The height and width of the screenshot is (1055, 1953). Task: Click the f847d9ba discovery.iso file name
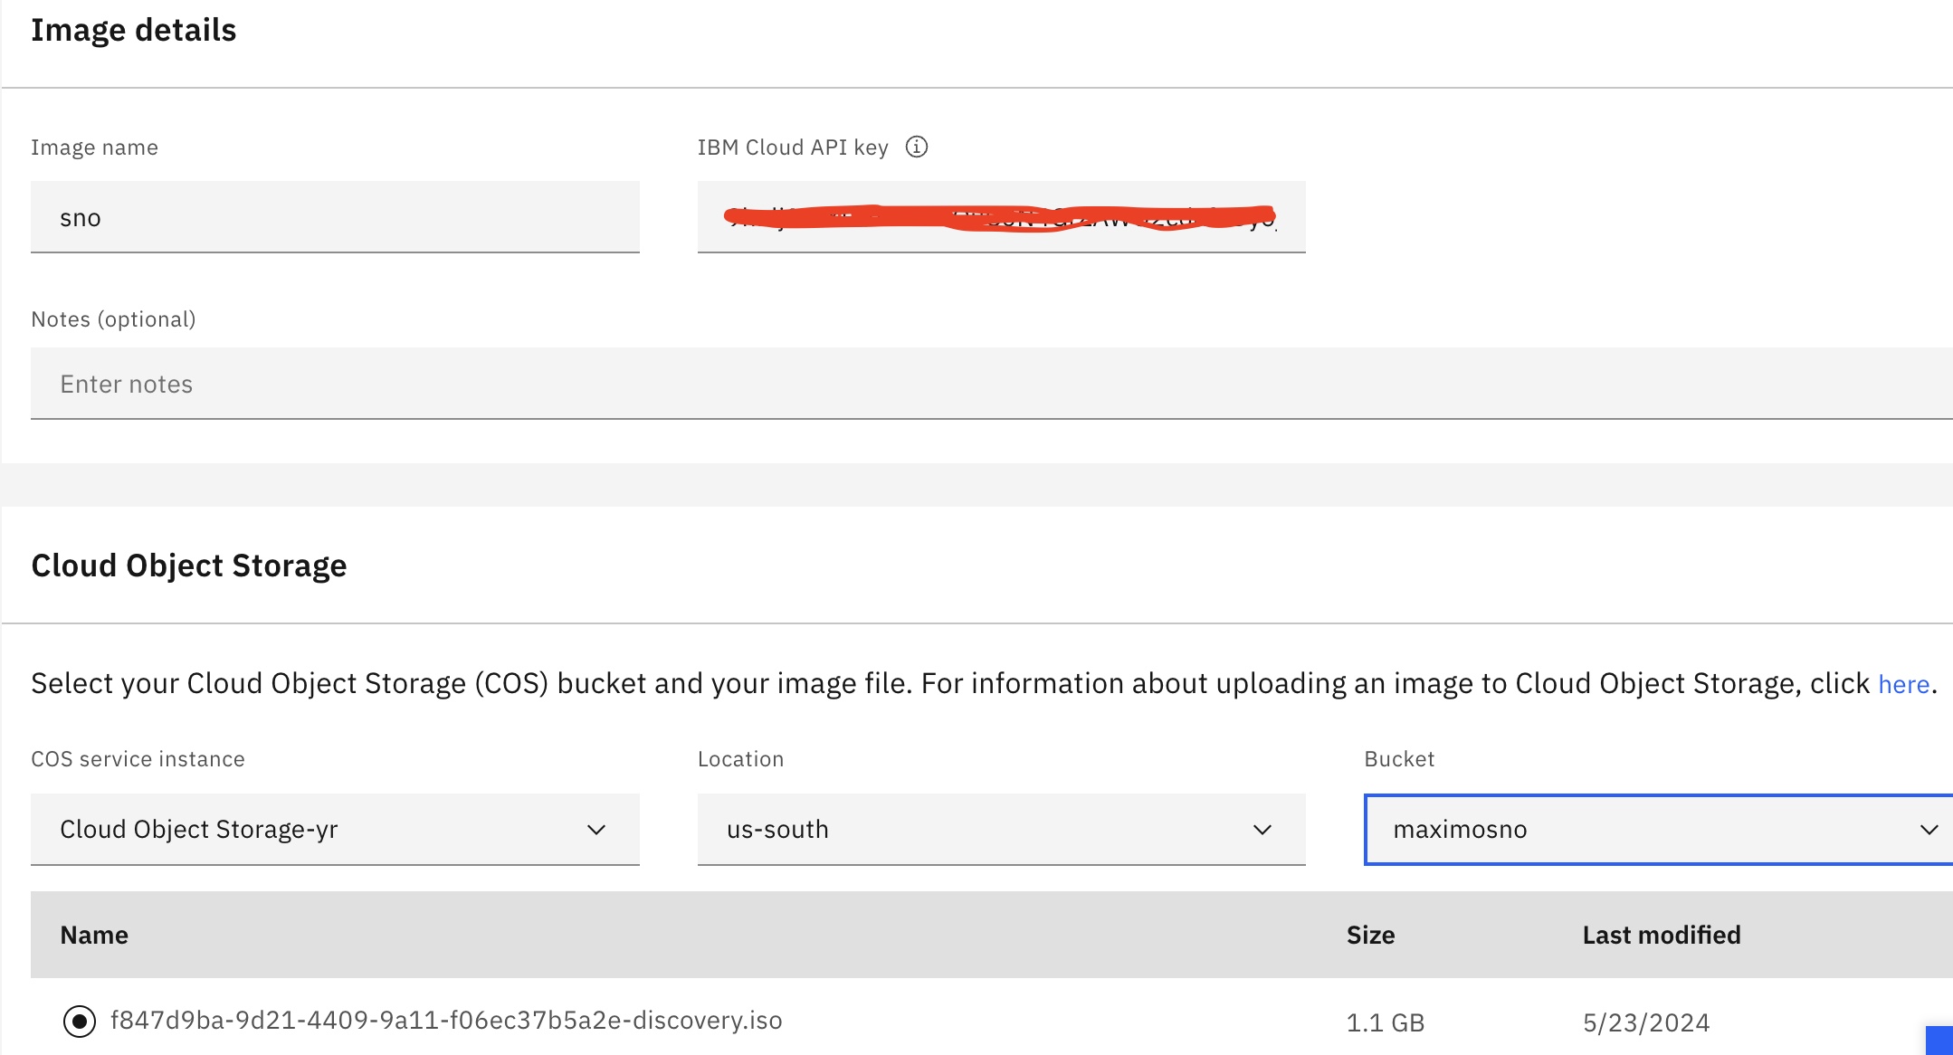[x=446, y=1021]
